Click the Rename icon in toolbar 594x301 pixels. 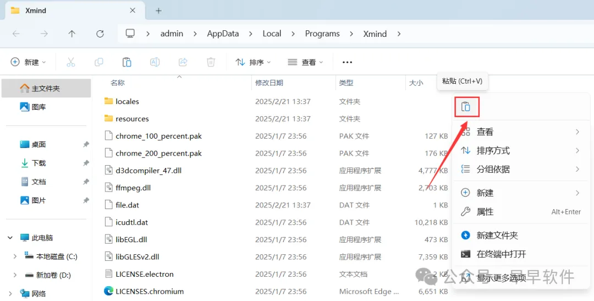[x=155, y=62]
